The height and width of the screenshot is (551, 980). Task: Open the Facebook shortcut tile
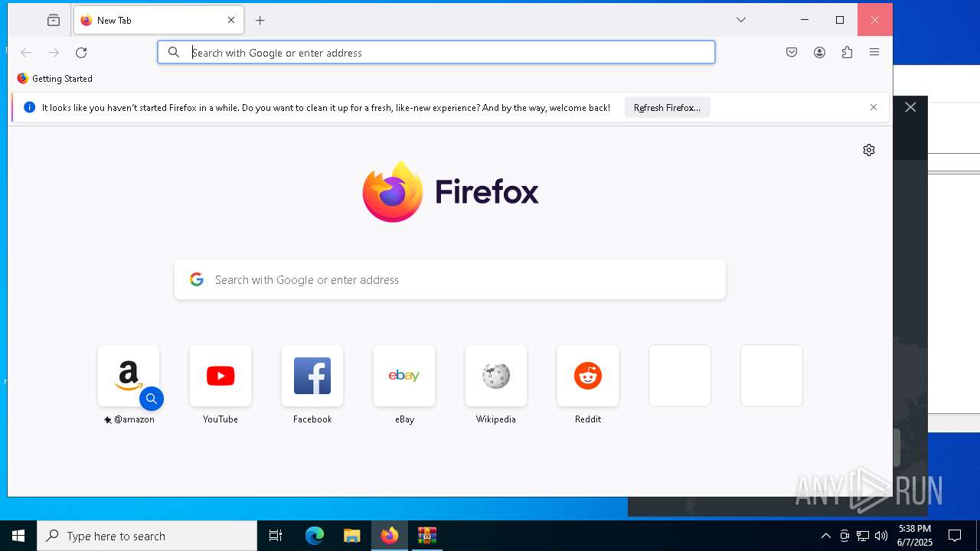[x=312, y=376]
